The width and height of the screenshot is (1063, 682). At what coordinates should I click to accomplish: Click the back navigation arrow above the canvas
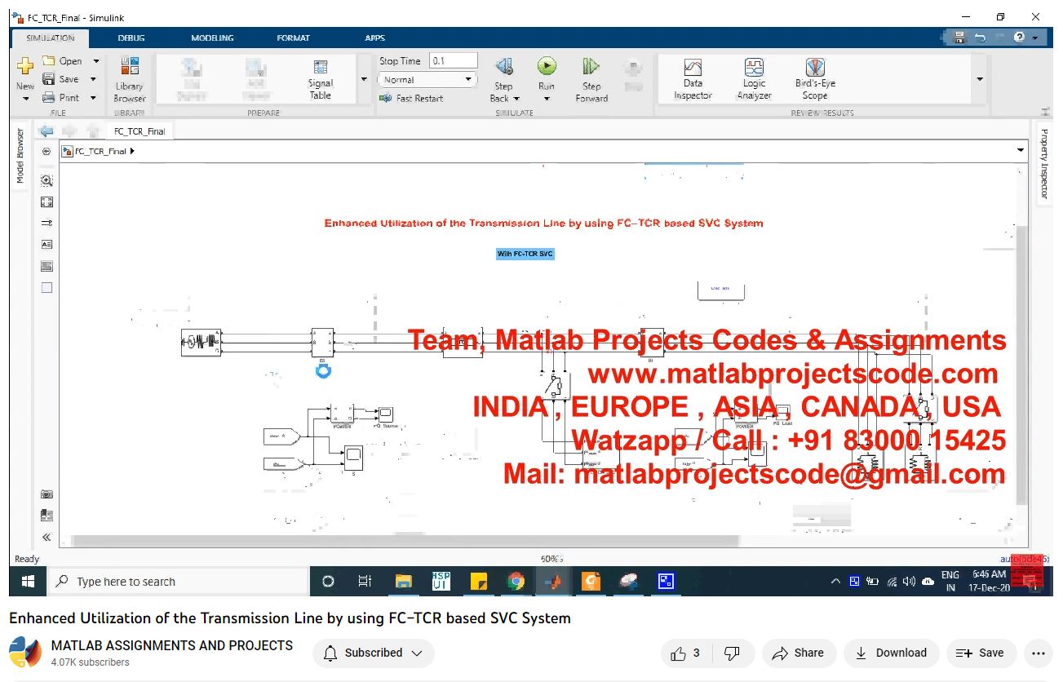click(x=47, y=131)
